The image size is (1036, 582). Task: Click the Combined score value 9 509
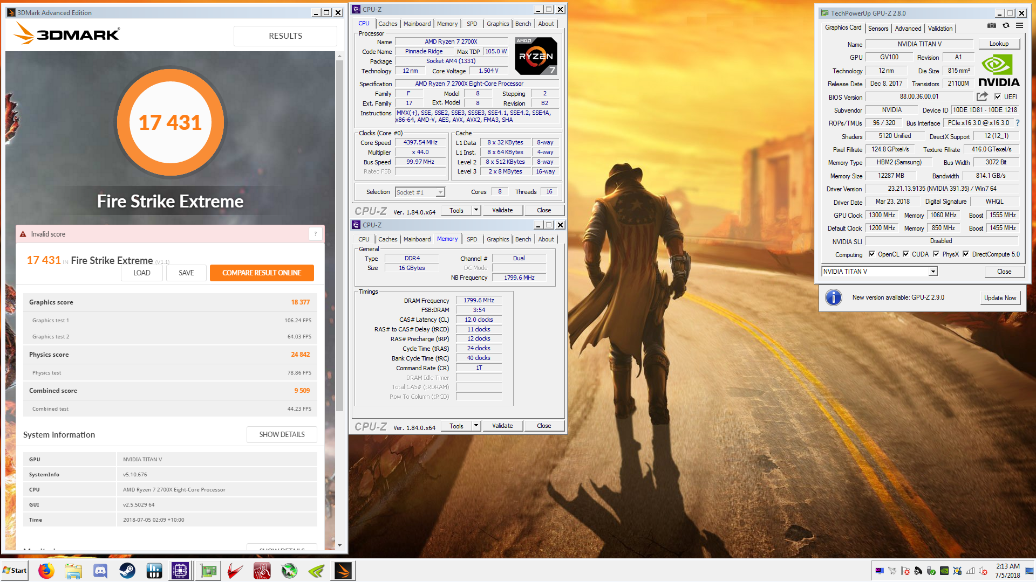(x=302, y=391)
